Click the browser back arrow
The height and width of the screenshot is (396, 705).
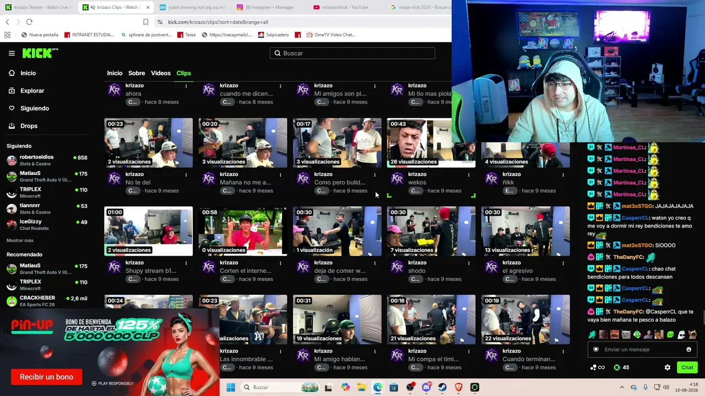click(7, 22)
